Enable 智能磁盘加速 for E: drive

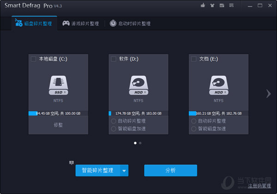click(x=193, y=129)
